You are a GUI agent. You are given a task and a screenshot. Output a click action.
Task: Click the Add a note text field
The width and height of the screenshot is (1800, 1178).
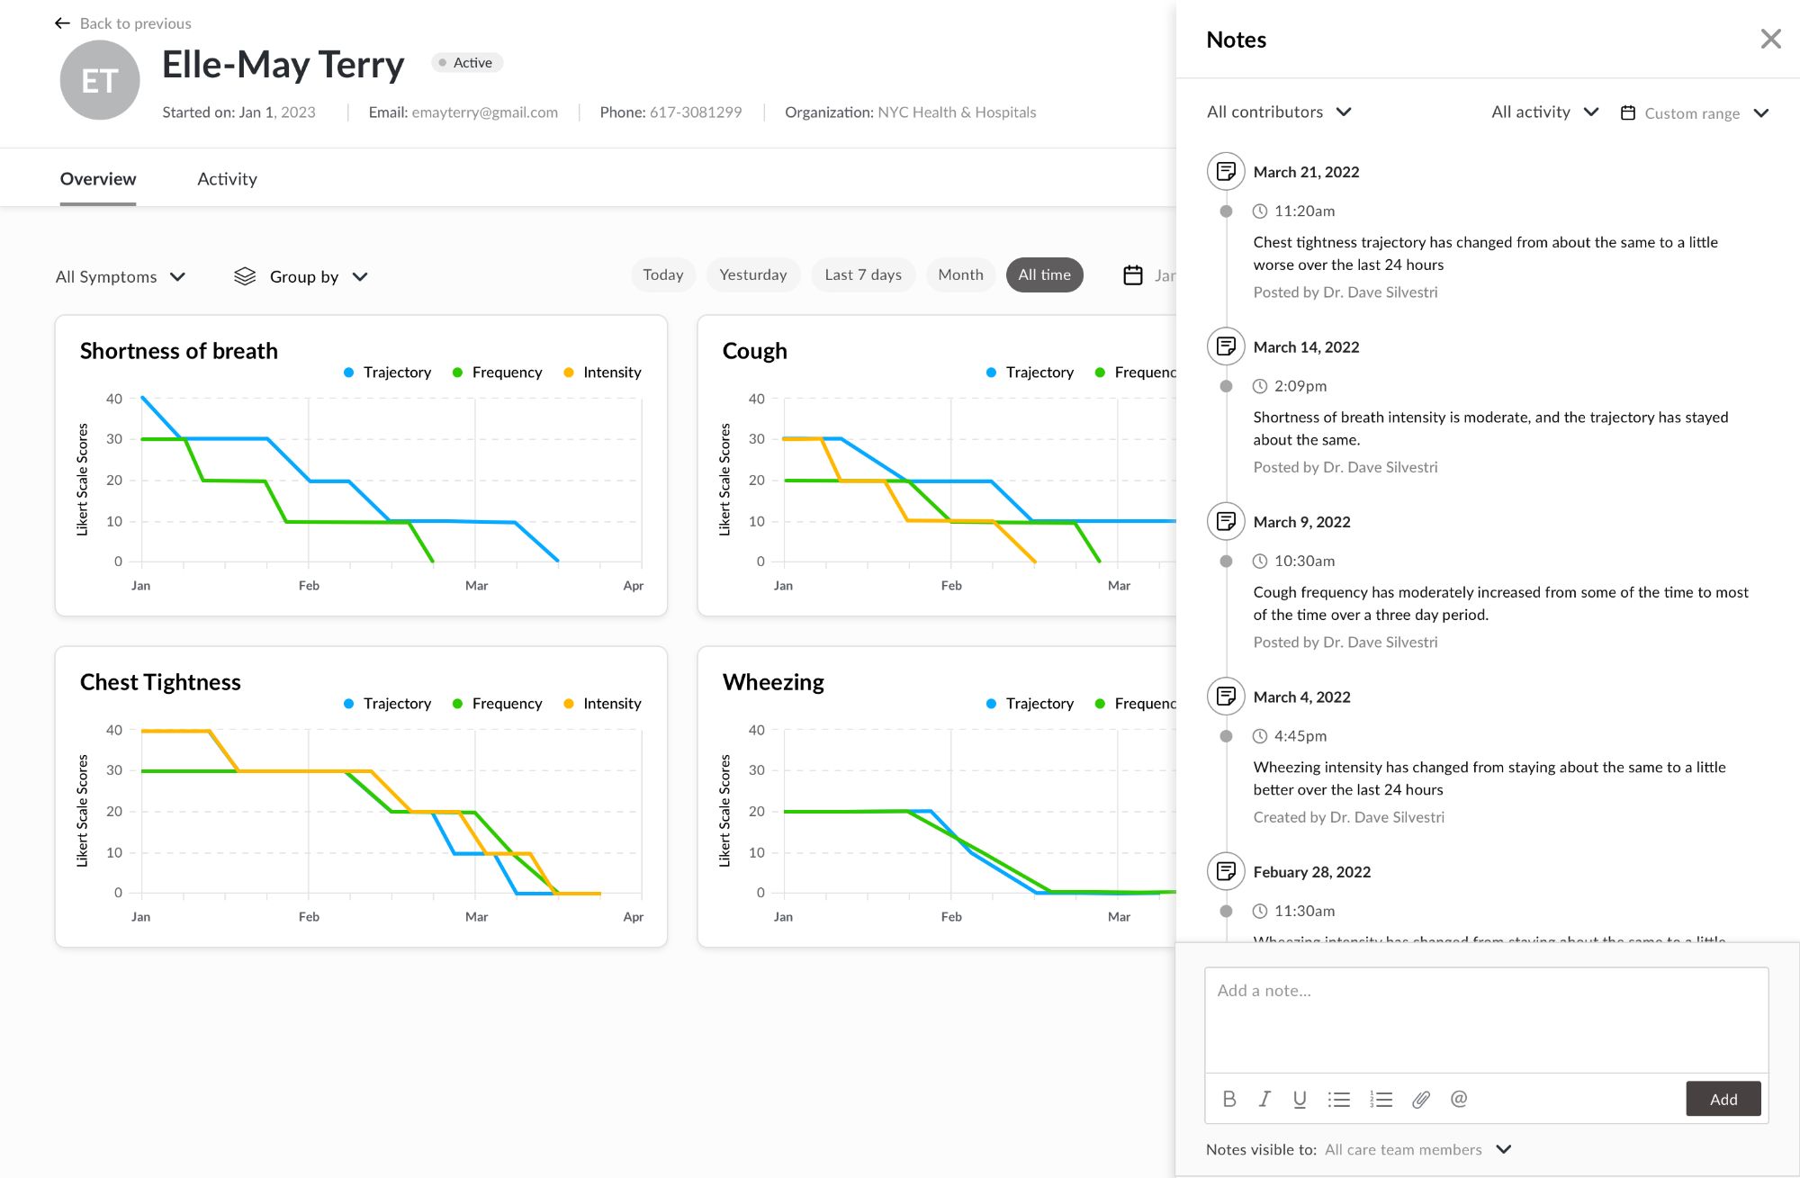pyautogui.click(x=1485, y=1019)
